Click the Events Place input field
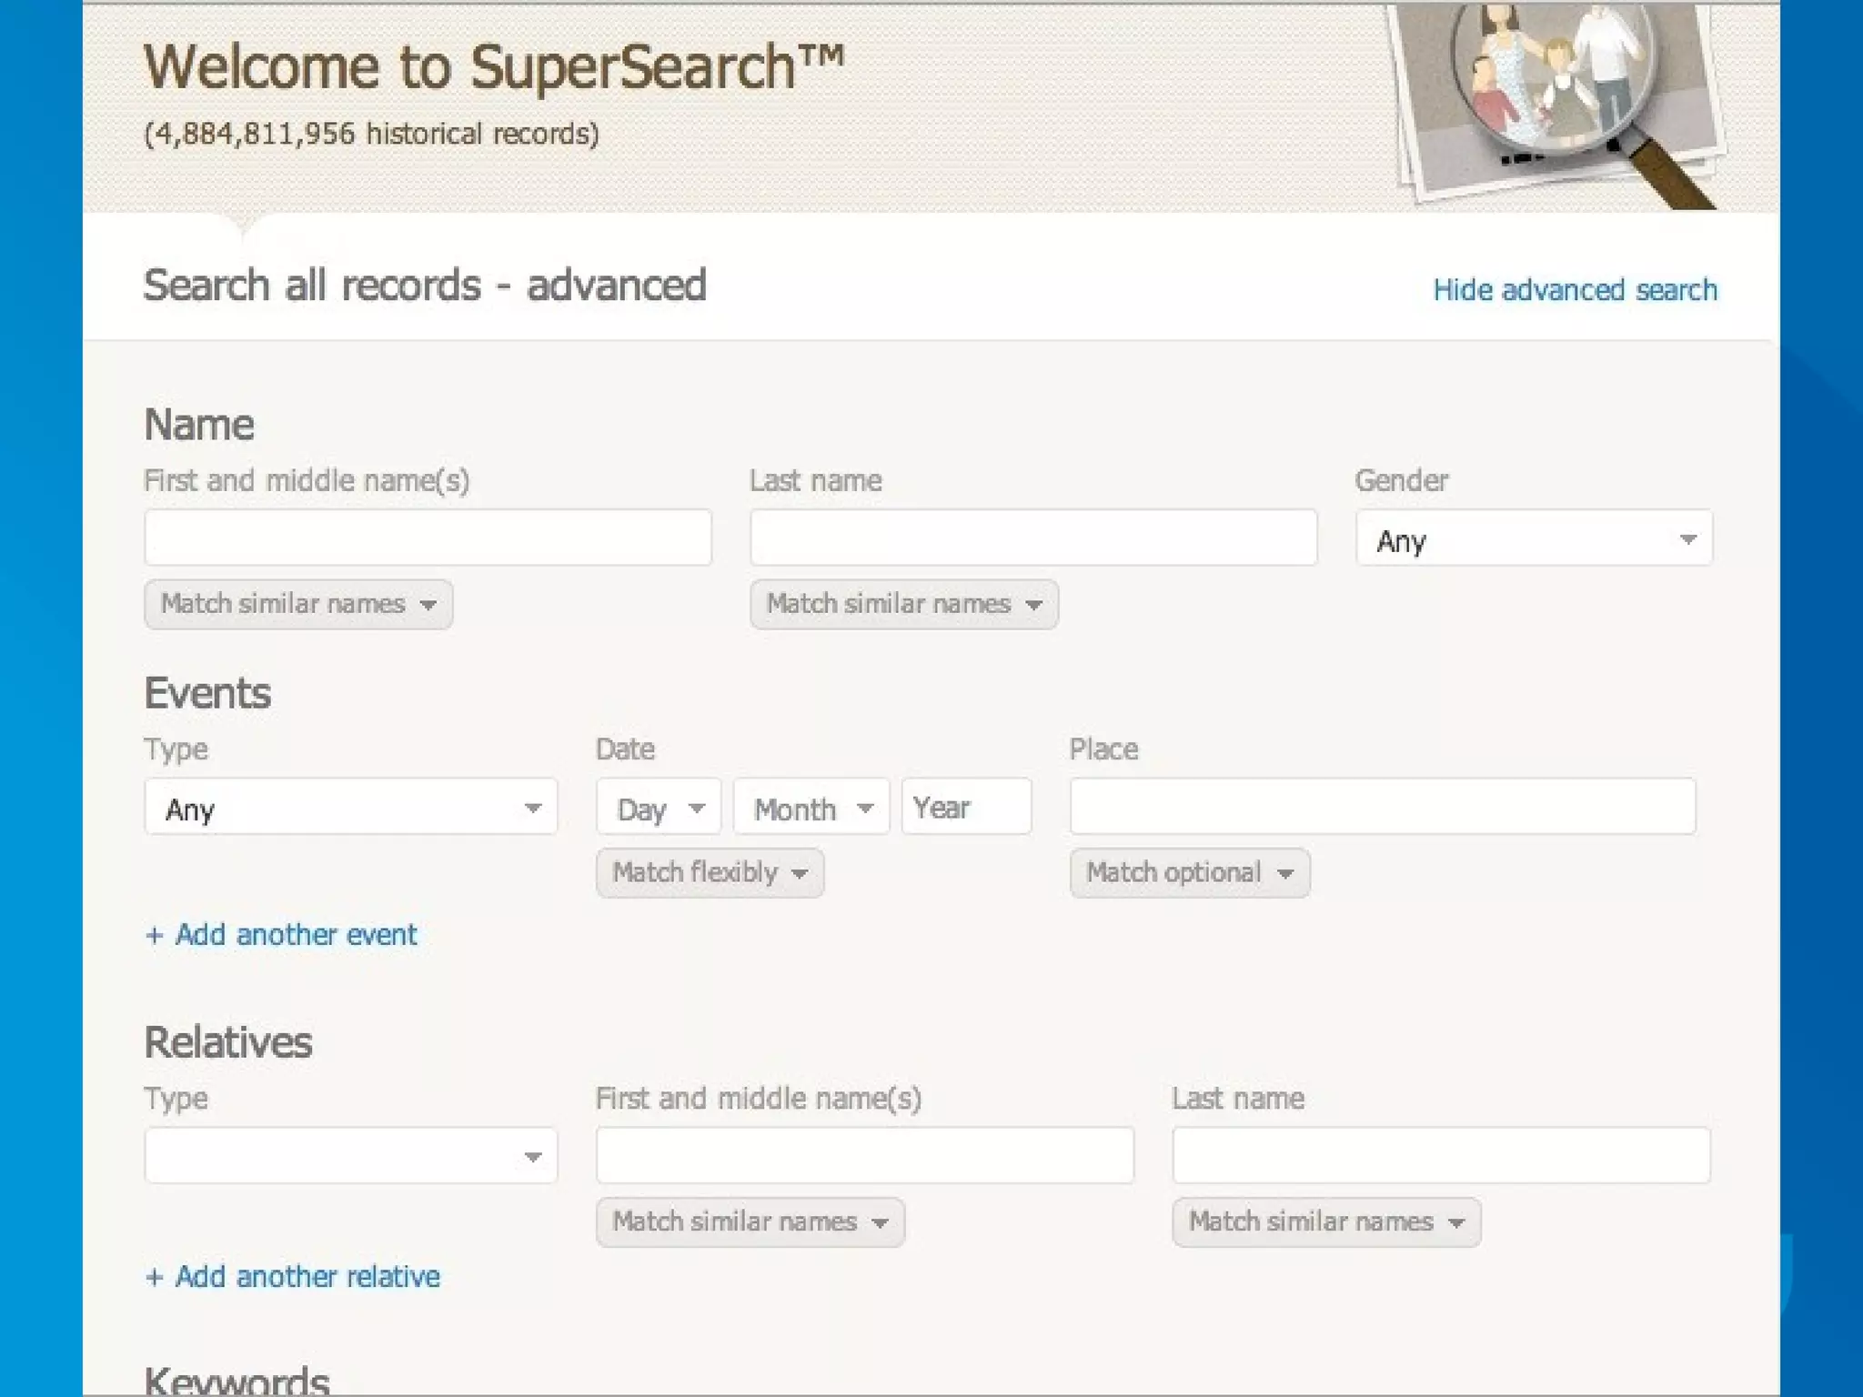Viewport: 1863px width, 1397px height. click(1383, 807)
